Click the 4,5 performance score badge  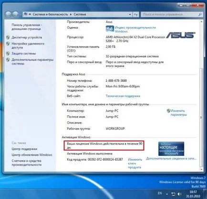(110, 29)
